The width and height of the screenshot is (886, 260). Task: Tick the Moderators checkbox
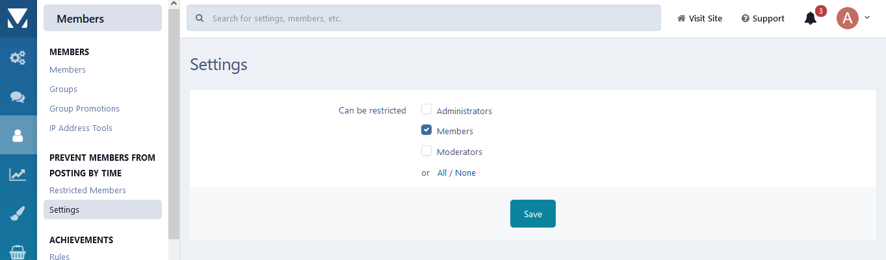(x=426, y=151)
